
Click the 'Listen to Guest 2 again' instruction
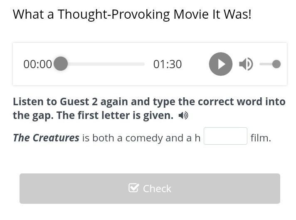[149, 109]
